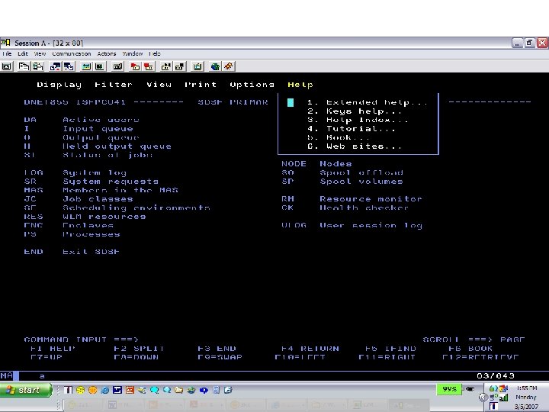Click the orange Help Index toolbar icon
Viewport: 549px width, 412px height.
pos(229,66)
